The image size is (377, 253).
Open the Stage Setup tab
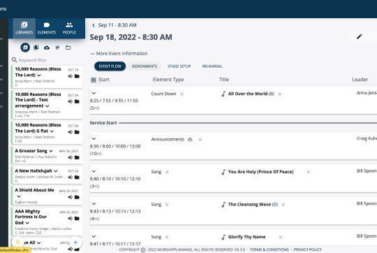pyautogui.click(x=179, y=66)
